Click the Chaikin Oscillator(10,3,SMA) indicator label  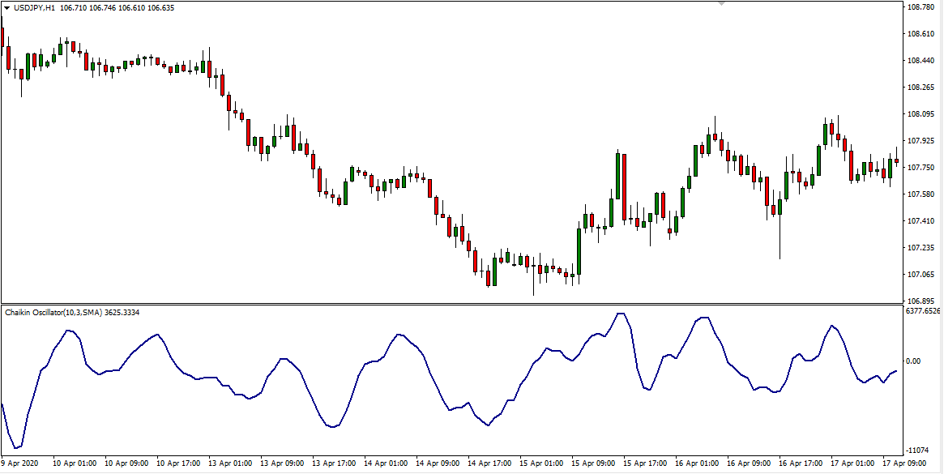(x=53, y=312)
